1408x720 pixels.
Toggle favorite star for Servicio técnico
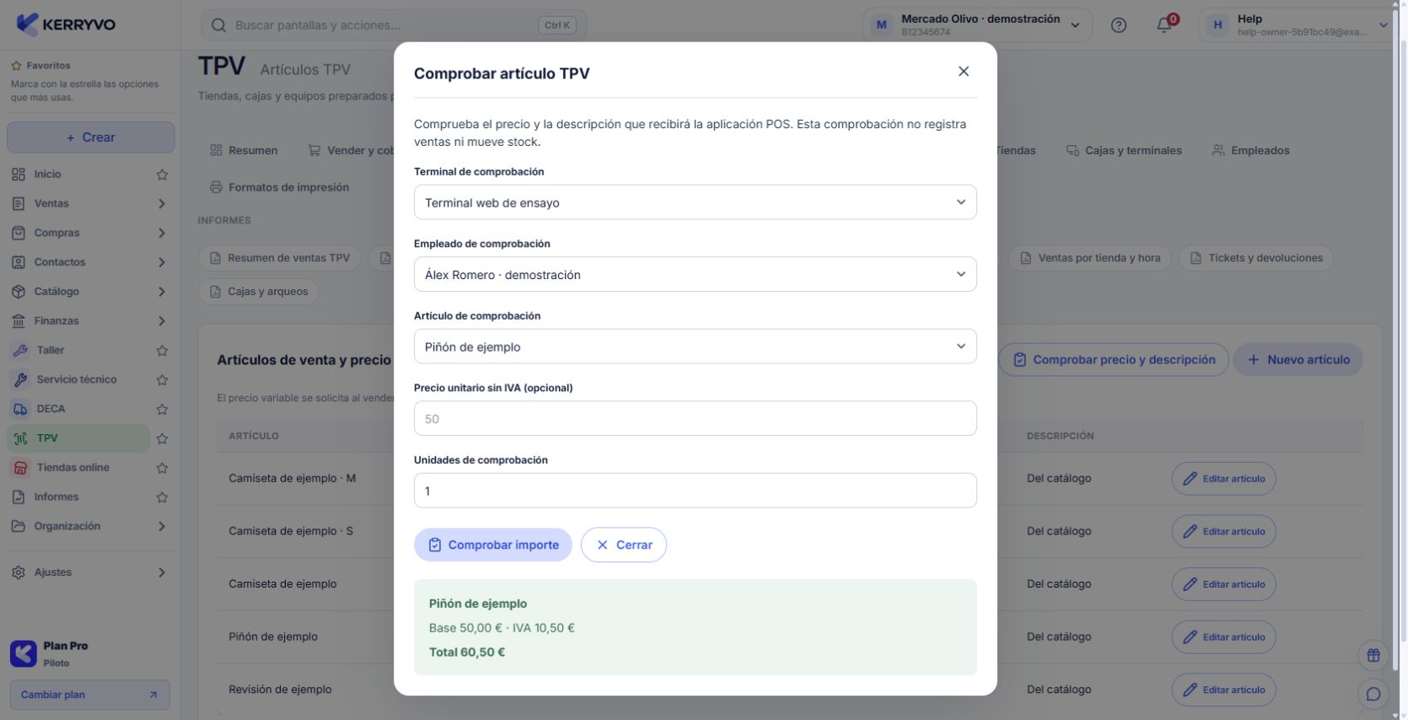162,380
